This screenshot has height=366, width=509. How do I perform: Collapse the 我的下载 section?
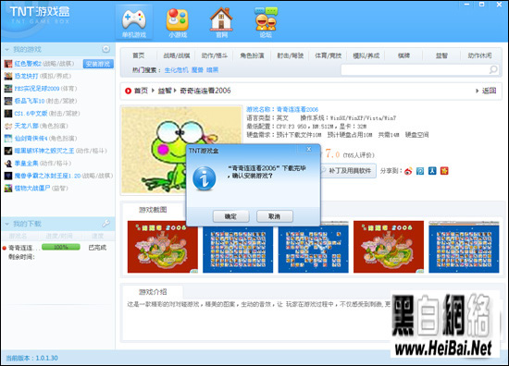coord(6,224)
